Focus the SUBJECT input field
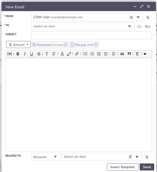The height and width of the screenshot is (172, 157). coord(92,35)
